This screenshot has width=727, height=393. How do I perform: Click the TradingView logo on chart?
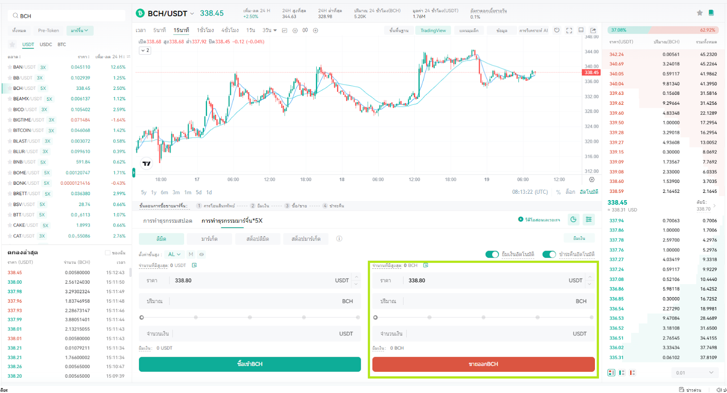click(146, 163)
